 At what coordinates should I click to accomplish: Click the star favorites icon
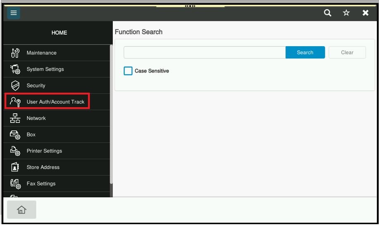346,13
